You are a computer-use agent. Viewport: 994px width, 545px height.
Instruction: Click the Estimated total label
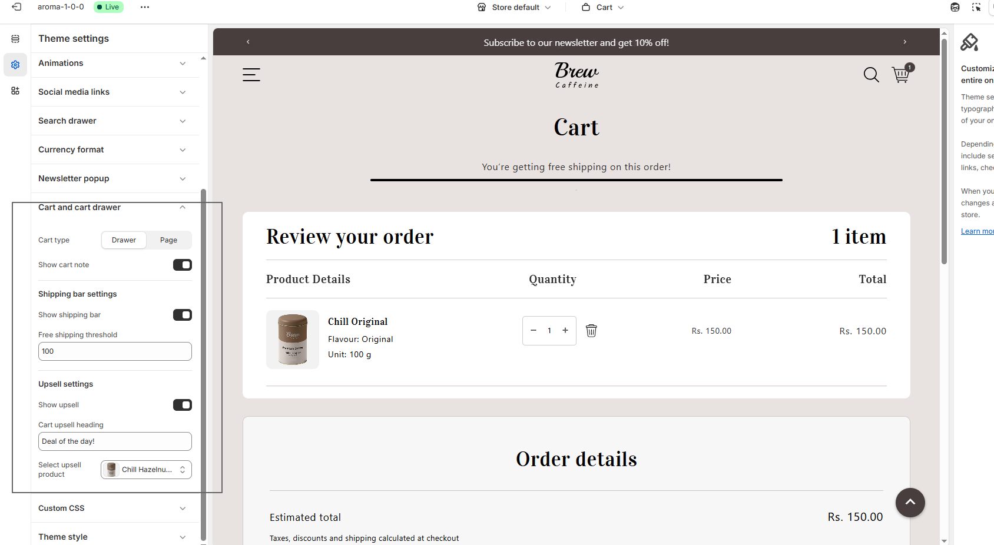coord(305,517)
